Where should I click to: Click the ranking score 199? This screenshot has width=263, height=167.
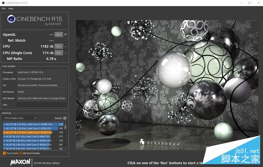pos(61,128)
